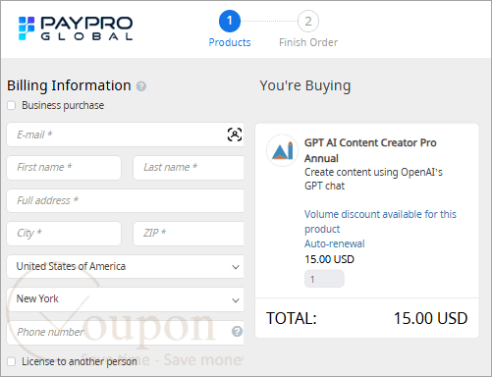Click the quantity box showing 1

pos(324,279)
